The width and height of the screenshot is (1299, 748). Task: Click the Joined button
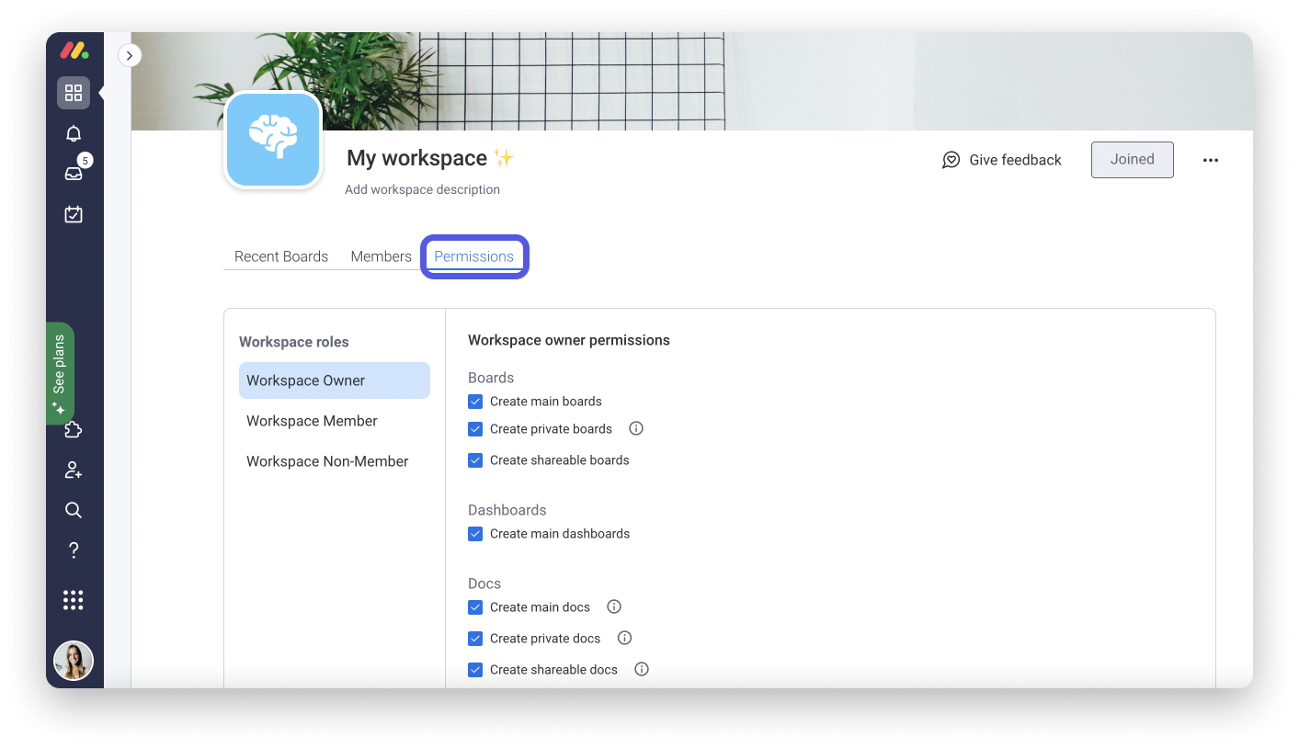1132,159
